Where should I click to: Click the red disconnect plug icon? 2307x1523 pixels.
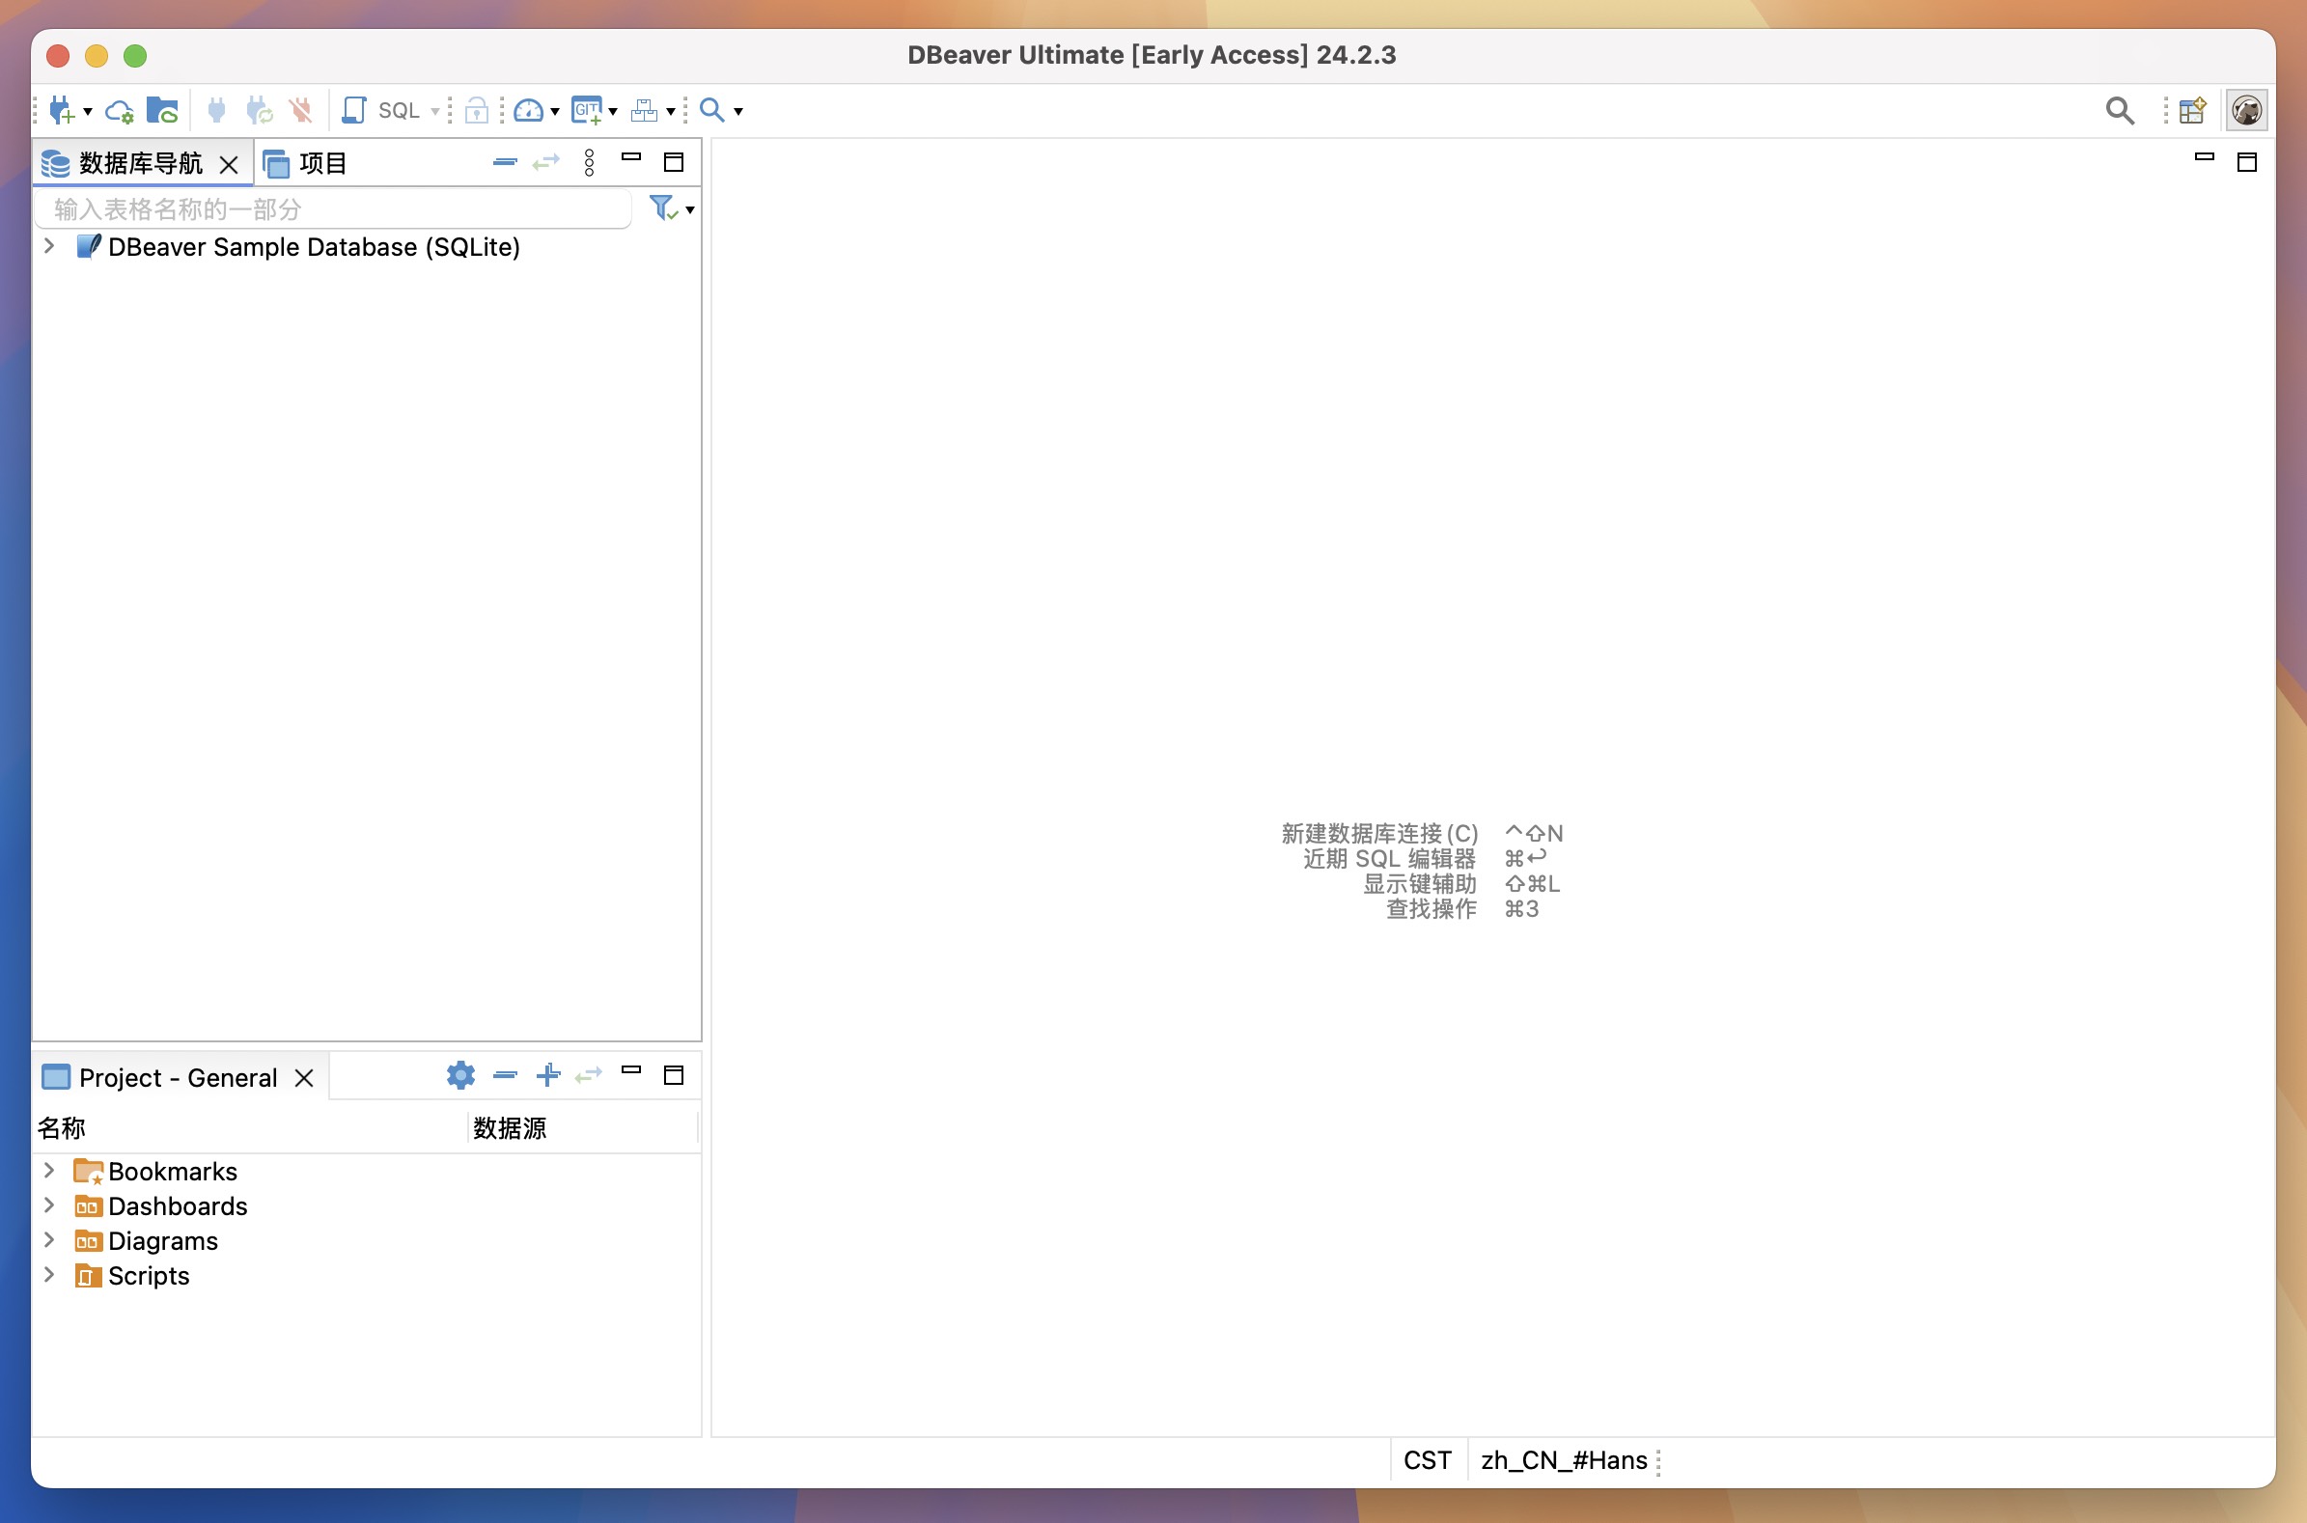pos(301,111)
